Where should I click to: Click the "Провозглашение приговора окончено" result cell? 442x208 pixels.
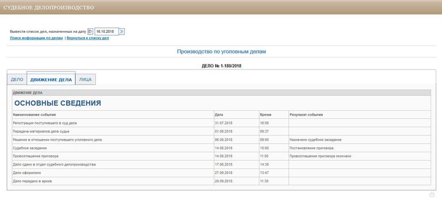click(360, 156)
